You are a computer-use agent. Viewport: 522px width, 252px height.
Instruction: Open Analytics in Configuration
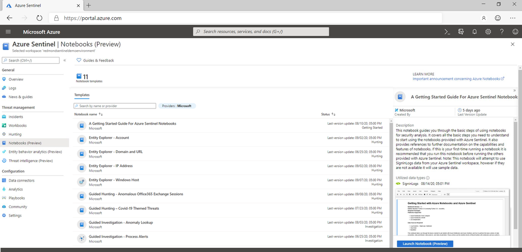click(16, 189)
